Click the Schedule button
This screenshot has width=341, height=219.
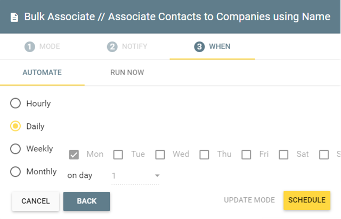click(x=307, y=200)
